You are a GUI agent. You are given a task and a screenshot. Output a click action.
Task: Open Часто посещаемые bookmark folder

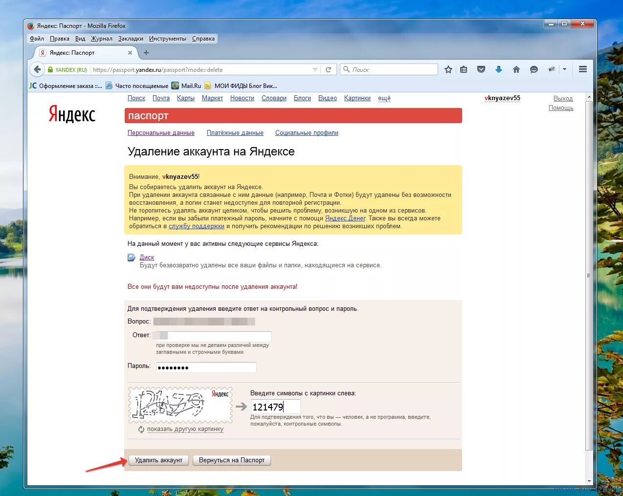(x=137, y=86)
